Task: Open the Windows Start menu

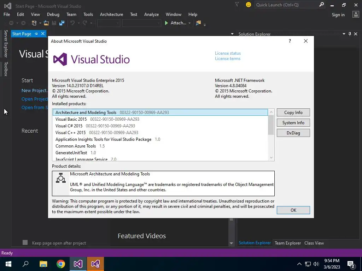Action: tap(8, 264)
